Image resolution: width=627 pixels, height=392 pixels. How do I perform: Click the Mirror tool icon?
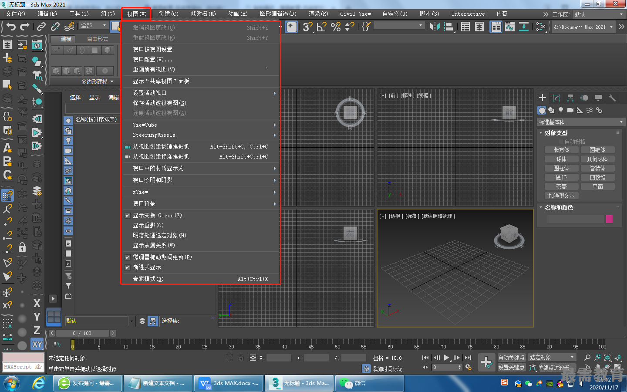pyautogui.click(x=435, y=27)
